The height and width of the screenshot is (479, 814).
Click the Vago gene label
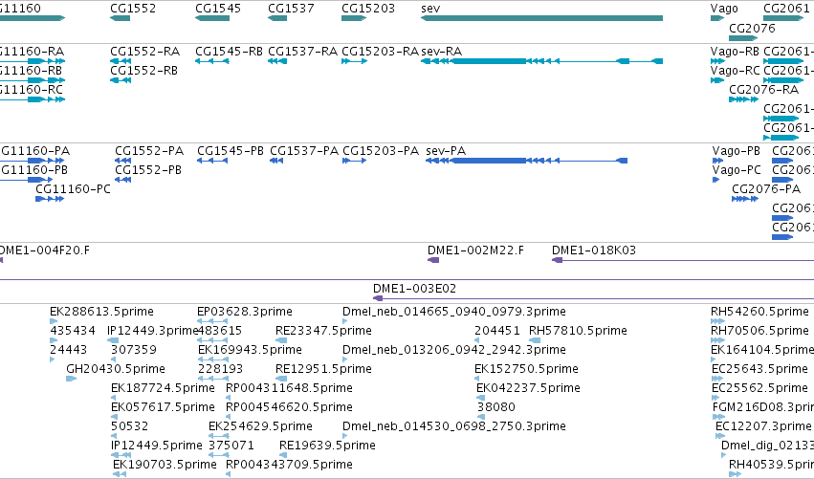pyautogui.click(x=724, y=9)
